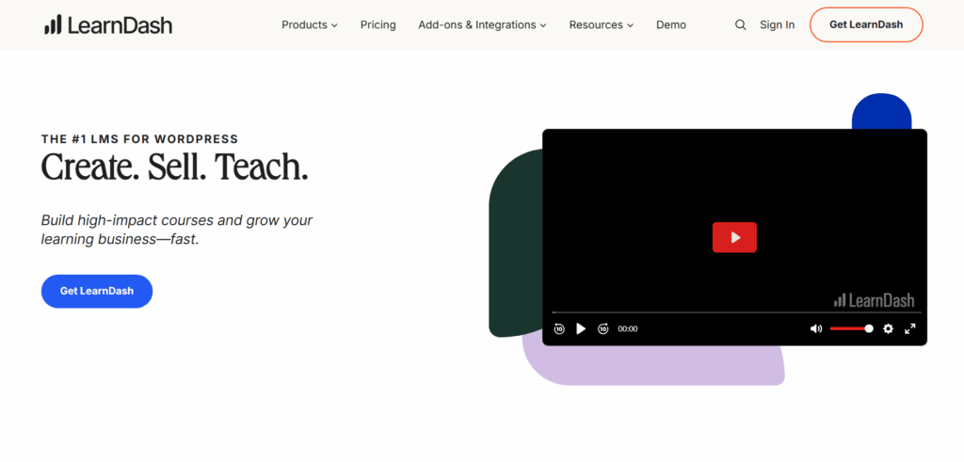
Task: Open video settings gear
Action: point(888,328)
